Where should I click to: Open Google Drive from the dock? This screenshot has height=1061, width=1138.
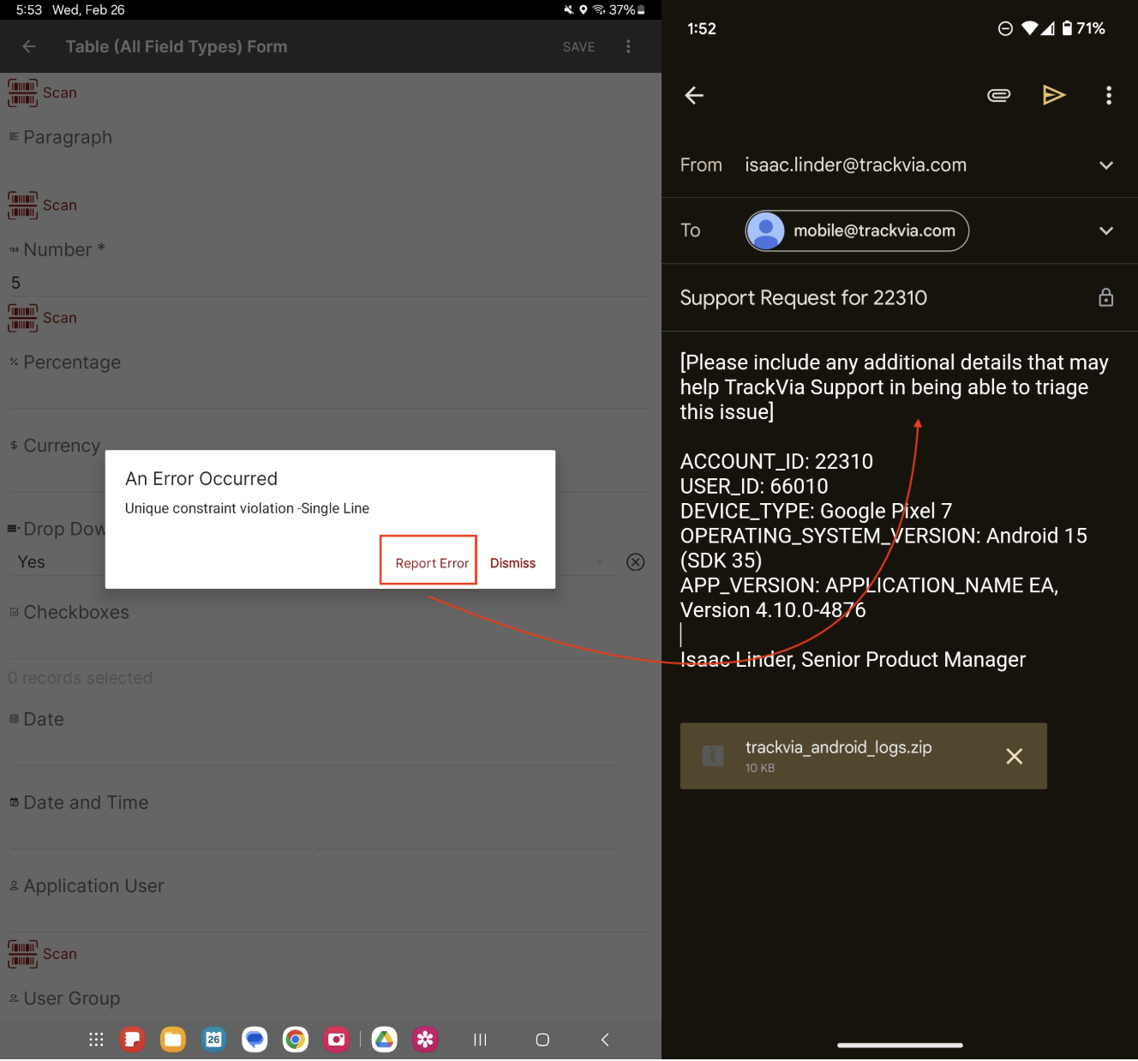(x=385, y=1040)
